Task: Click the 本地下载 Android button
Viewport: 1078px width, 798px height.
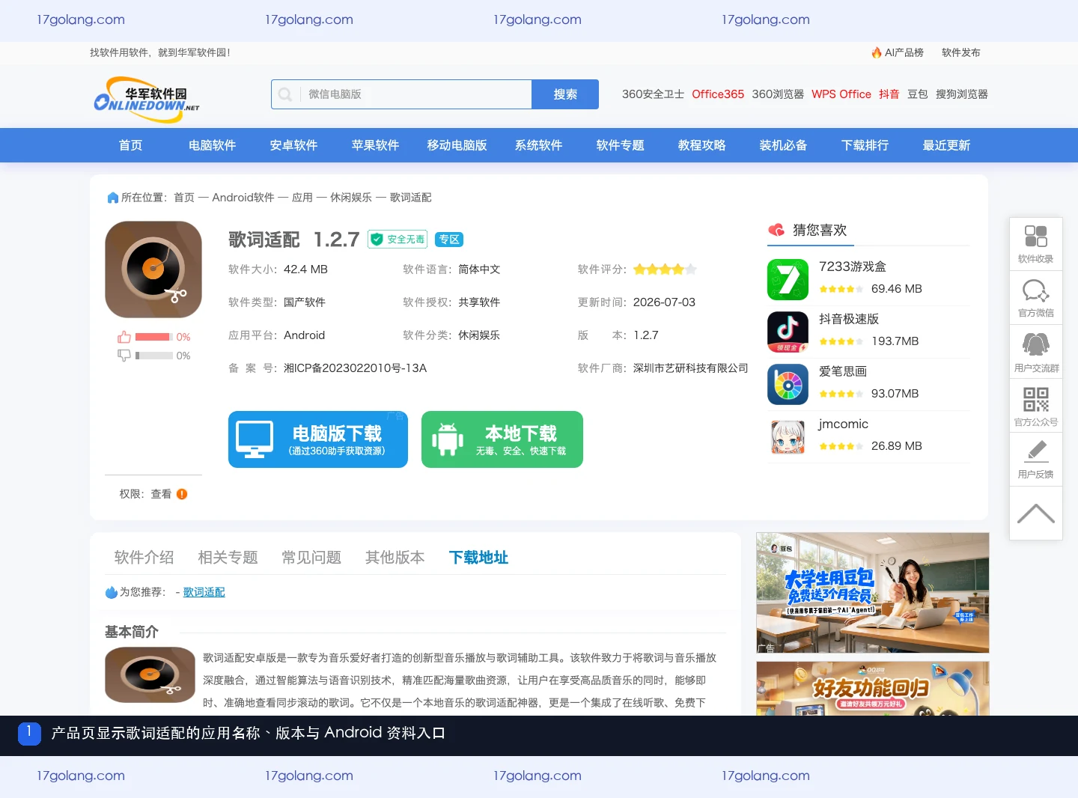Action: tap(502, 439)
